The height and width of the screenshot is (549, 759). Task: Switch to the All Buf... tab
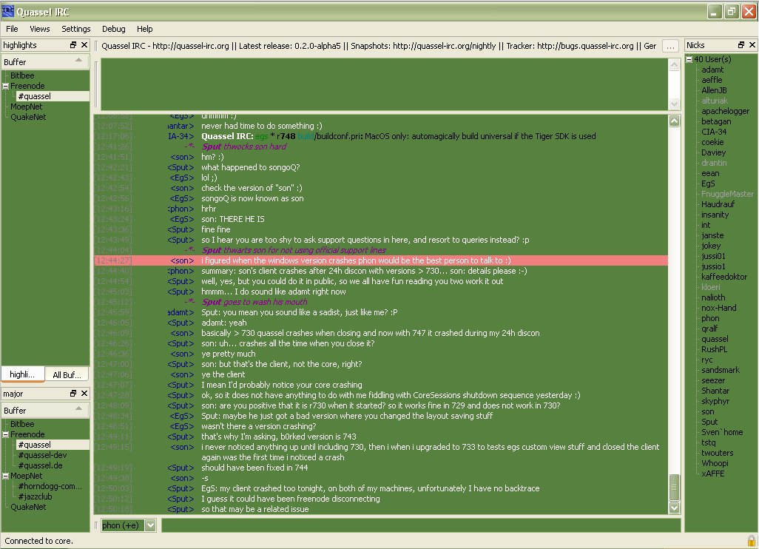coord(67,374)
